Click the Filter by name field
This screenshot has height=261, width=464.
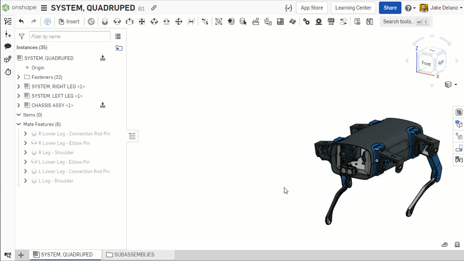(x=70, y=37)
